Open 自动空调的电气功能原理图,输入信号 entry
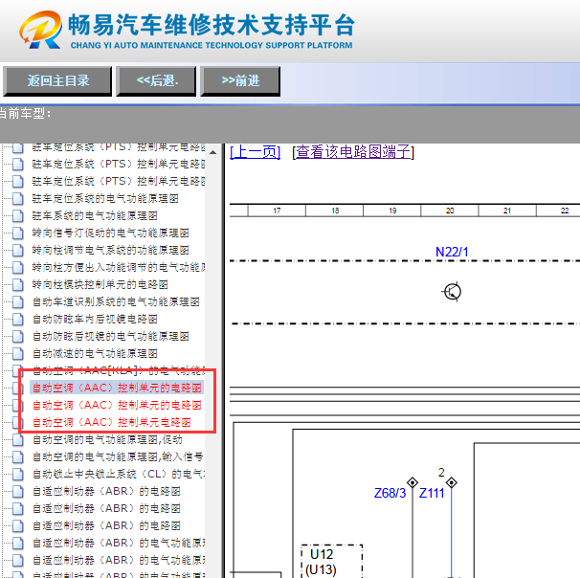Image resolution: width=580 pixels, height=578 pixels. 118,457
